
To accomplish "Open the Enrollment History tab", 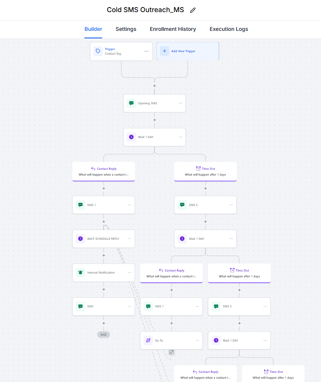I will (x=173, y=29).
